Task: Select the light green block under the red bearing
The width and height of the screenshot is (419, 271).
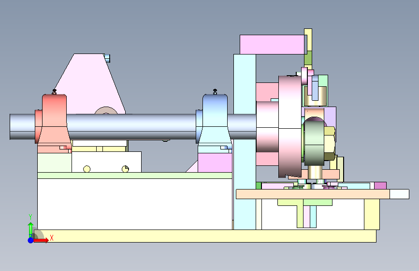Action: 55,163
